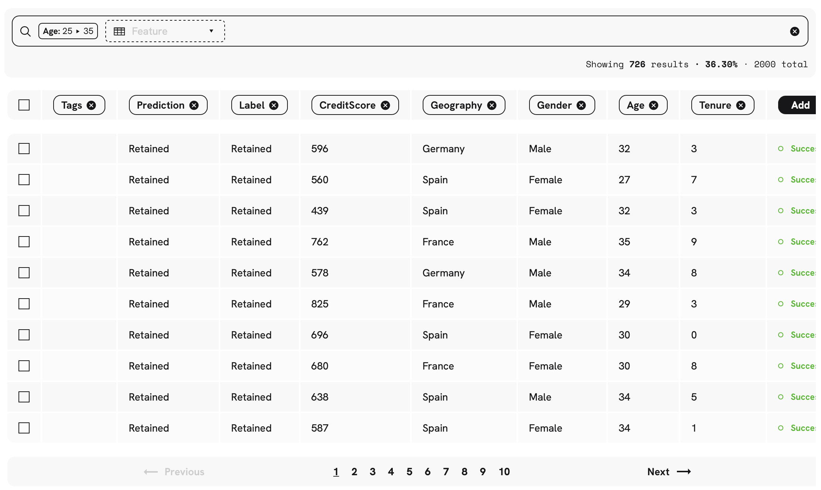Clear all filters with the X icon
Image resolution: width=821 pixels, height=490 pixels.
(794, 31)
